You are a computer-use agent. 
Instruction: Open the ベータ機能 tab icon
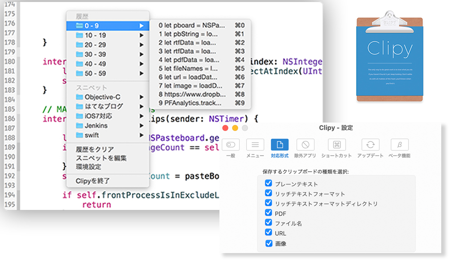[x=400, y=145]
